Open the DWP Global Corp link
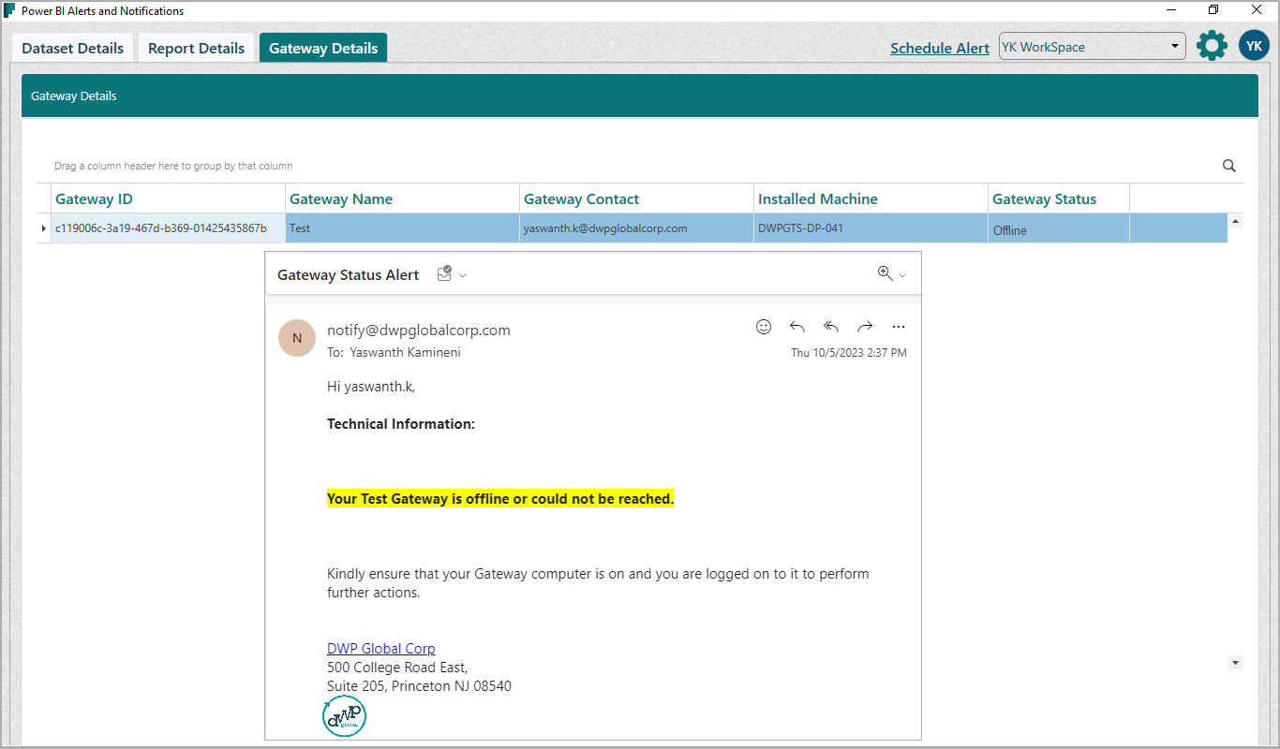 380,649
